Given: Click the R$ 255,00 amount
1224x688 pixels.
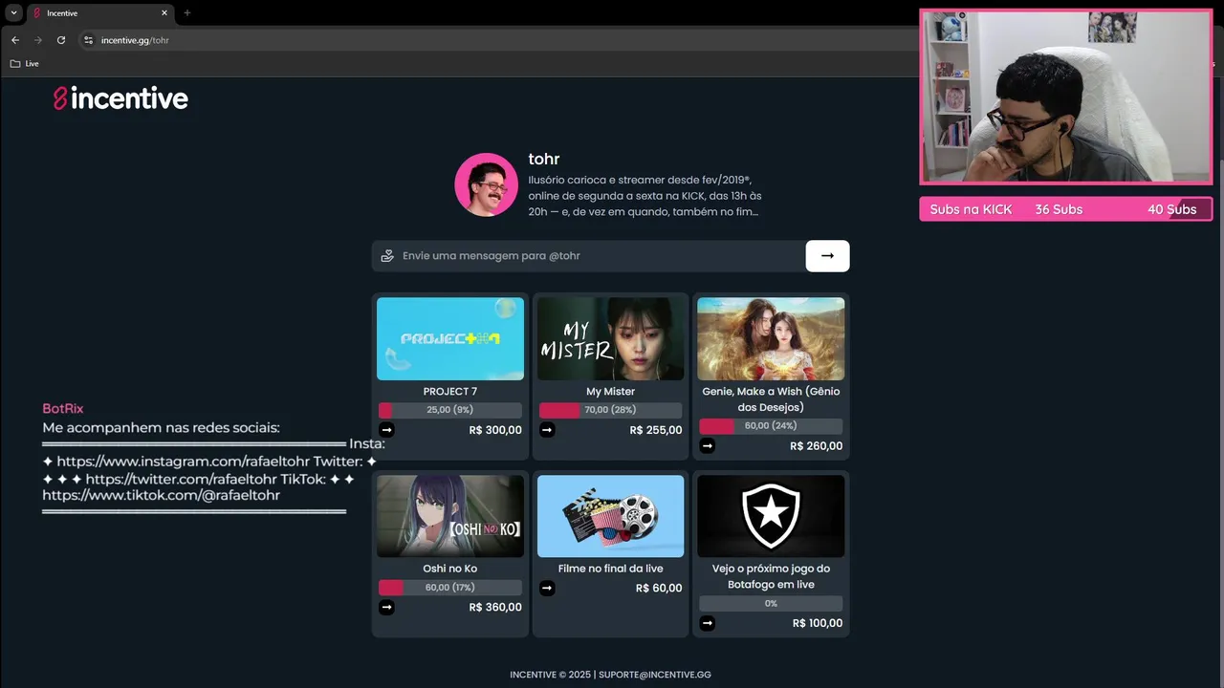Looking at the screenshot, I should point(656,430).
